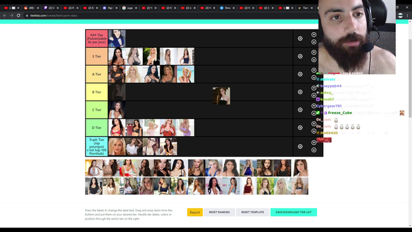412x232 pixels.
Task: Open settings gear for the top pink tier
Action: pos(300,39)
